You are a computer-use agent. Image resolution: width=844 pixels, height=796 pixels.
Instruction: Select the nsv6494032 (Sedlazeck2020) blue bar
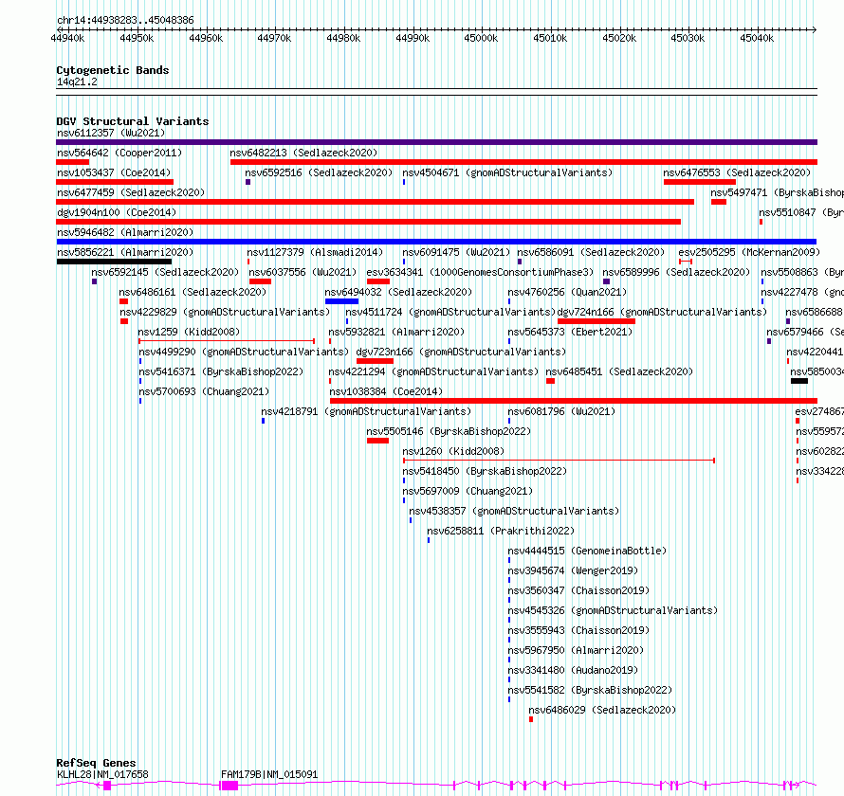point(341,301)
